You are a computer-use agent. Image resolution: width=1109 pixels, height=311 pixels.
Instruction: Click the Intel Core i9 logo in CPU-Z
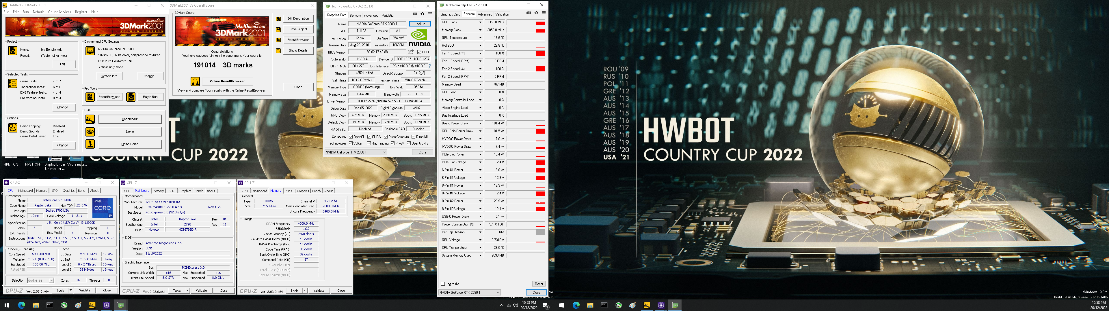click(103, 208)
